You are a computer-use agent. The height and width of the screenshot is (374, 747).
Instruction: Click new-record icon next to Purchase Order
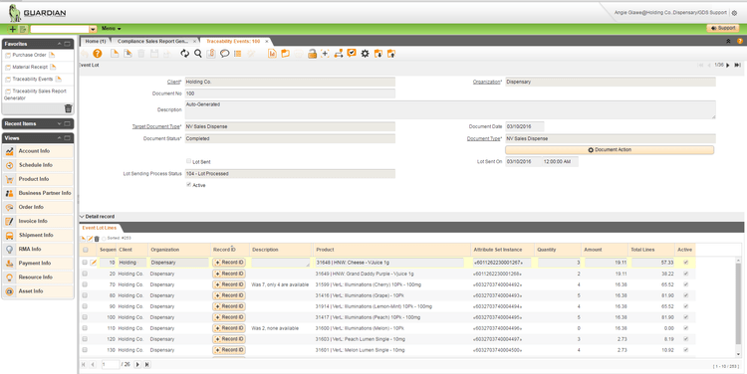52,55
